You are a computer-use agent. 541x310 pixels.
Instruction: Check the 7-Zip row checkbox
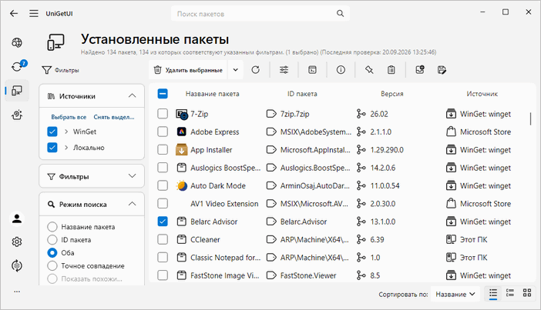[x=163, y=114]
